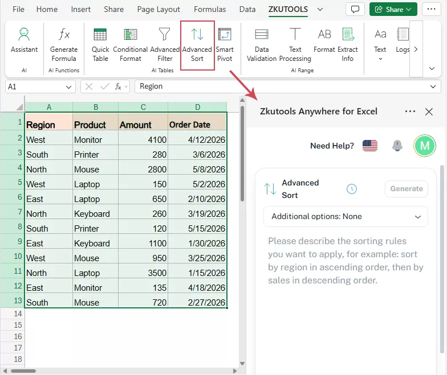
Task: Select the cell with amount 4100
Action: pos(143,138)
